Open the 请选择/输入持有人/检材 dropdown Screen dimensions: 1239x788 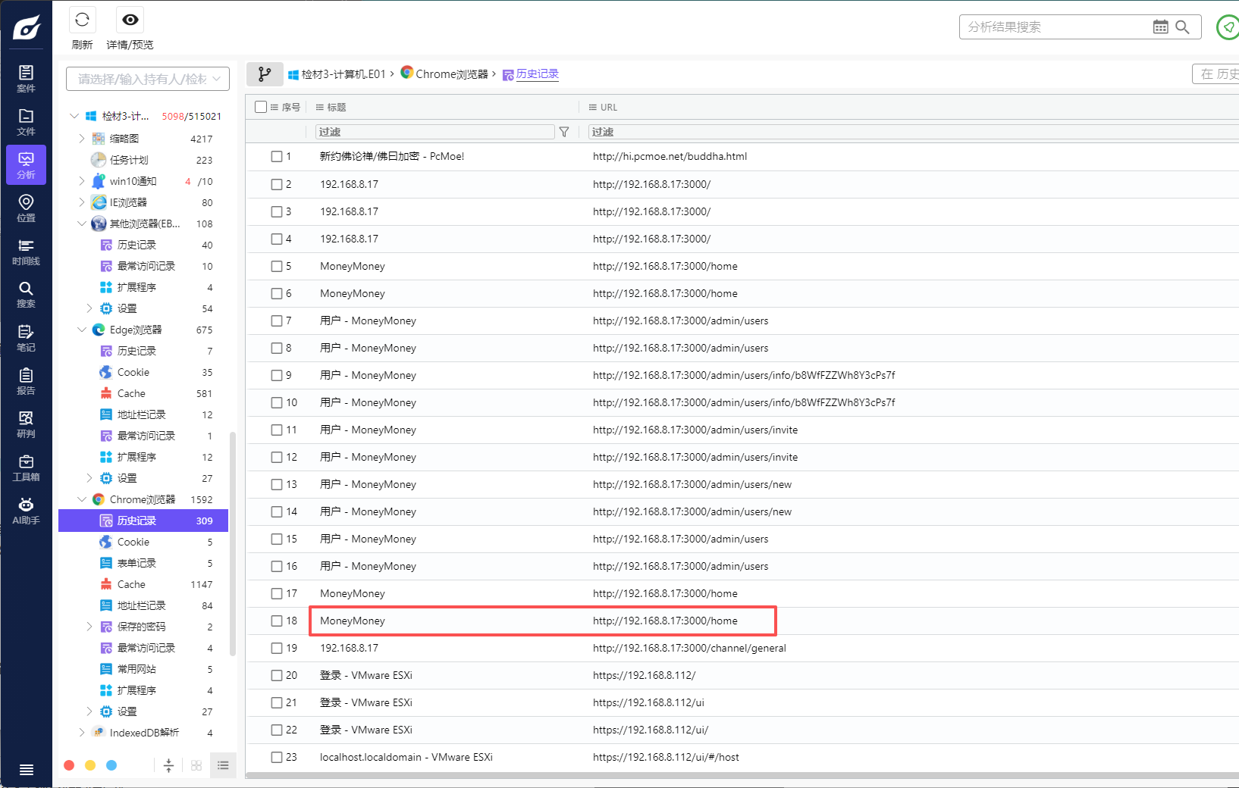(x=148, y=79)
